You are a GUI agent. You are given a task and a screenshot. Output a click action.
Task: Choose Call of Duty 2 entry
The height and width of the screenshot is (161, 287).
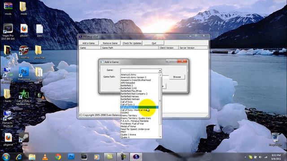(x=139, y=105)
